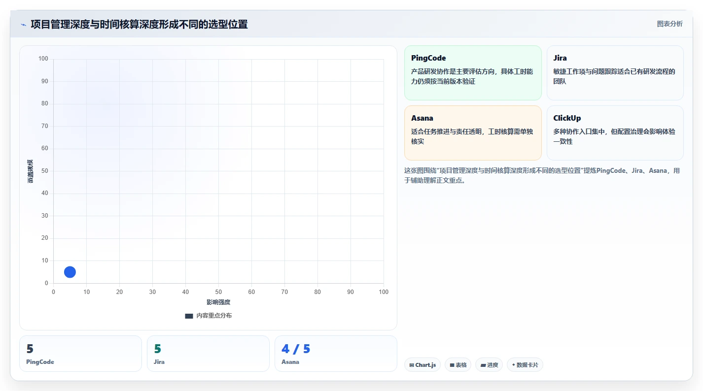Click the 影响强度 x-axis title
The image size is (703, 391).
(x=218, y=302)
